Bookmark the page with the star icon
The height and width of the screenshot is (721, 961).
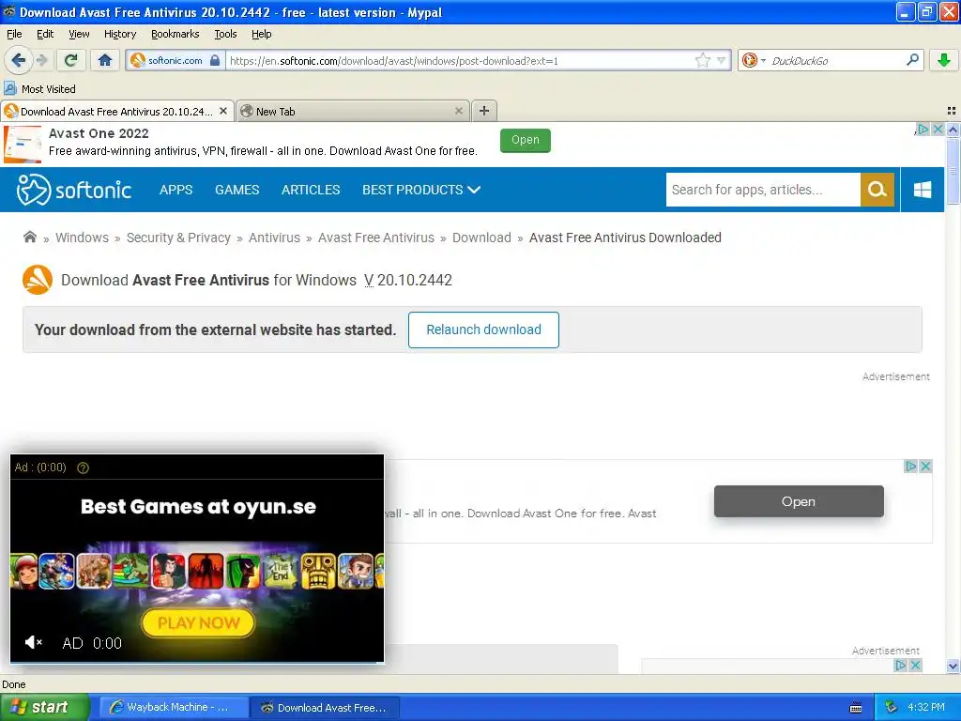tap(702, 60)
